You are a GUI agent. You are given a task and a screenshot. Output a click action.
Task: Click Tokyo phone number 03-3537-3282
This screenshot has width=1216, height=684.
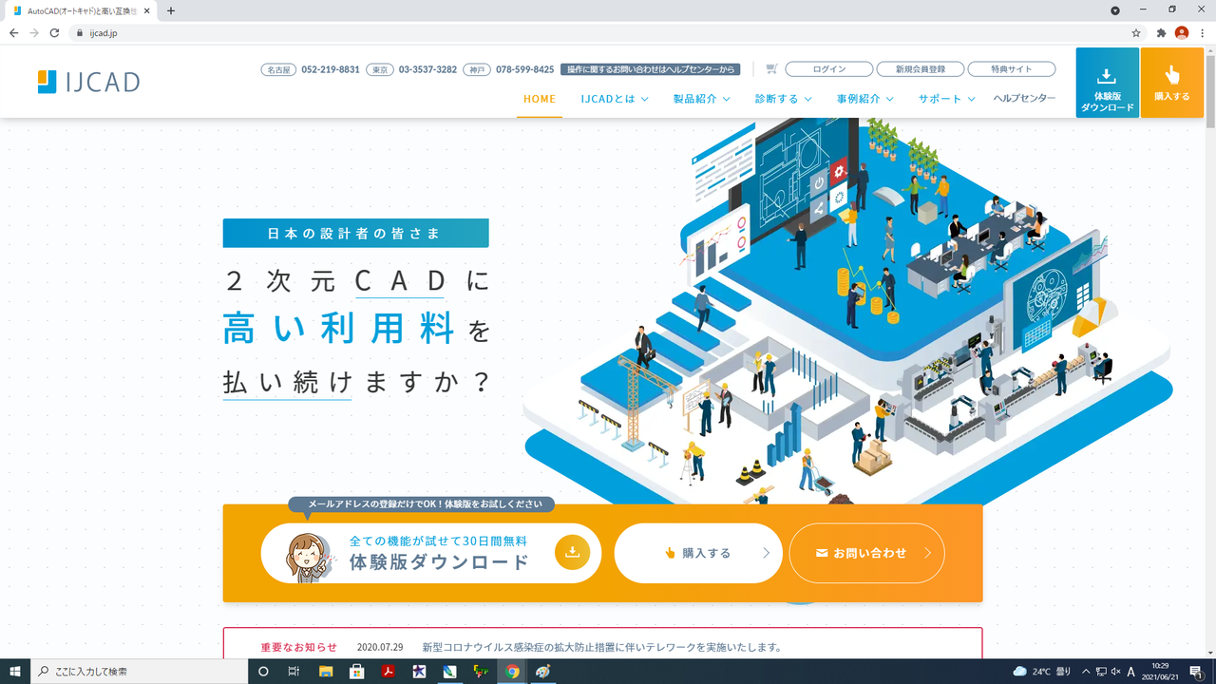(x=427, y=69)
